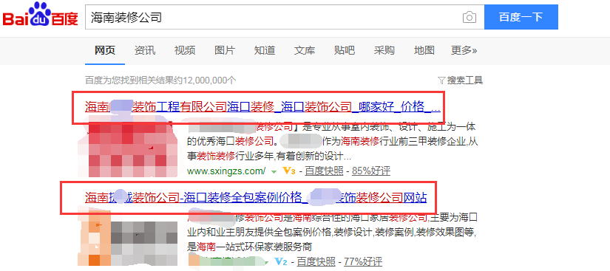The width and height of the screenshot is (610, 271).
Task: Click the 77%好评 rating link
Action: [x=363, y=262]
